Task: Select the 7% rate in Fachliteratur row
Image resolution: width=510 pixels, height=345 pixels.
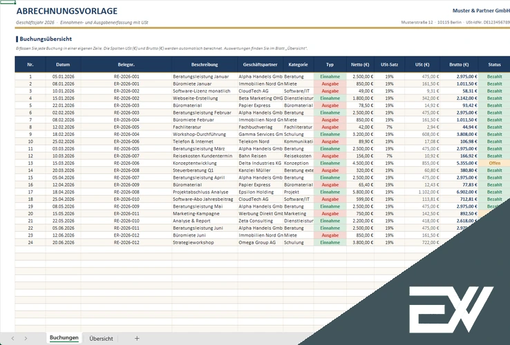Action: [389, 127]
